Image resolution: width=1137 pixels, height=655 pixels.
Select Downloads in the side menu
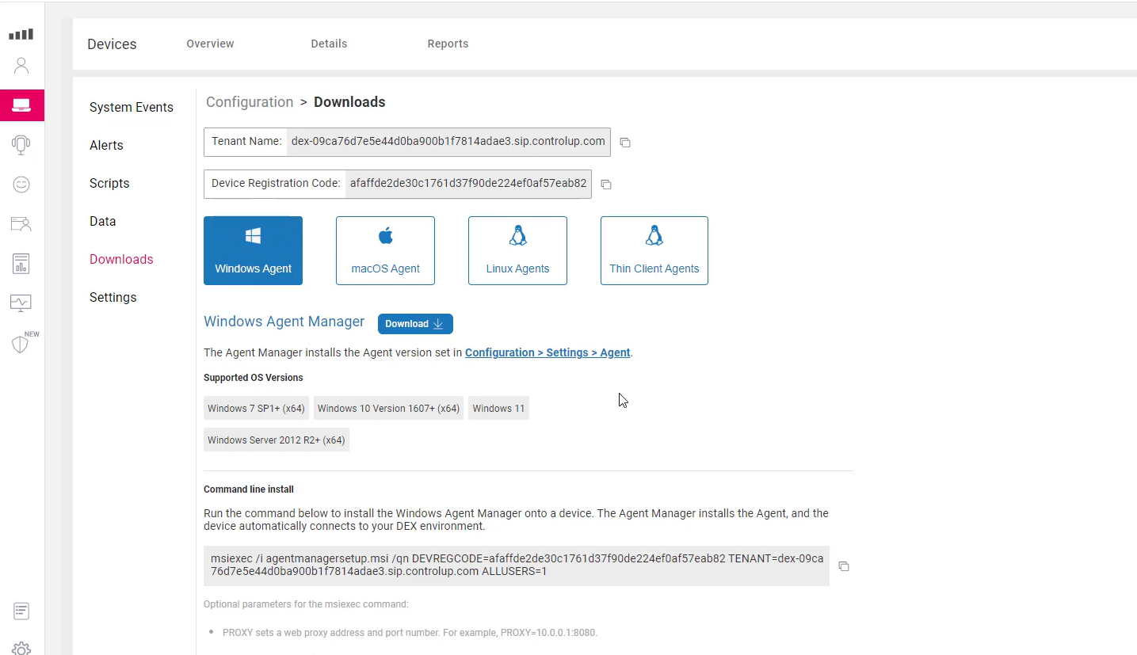pos(121,259)
